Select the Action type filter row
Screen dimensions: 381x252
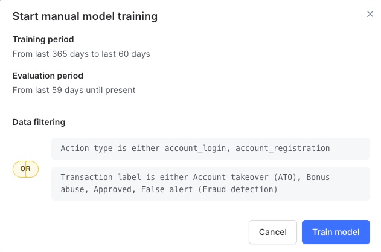click(x=211, y=149)
